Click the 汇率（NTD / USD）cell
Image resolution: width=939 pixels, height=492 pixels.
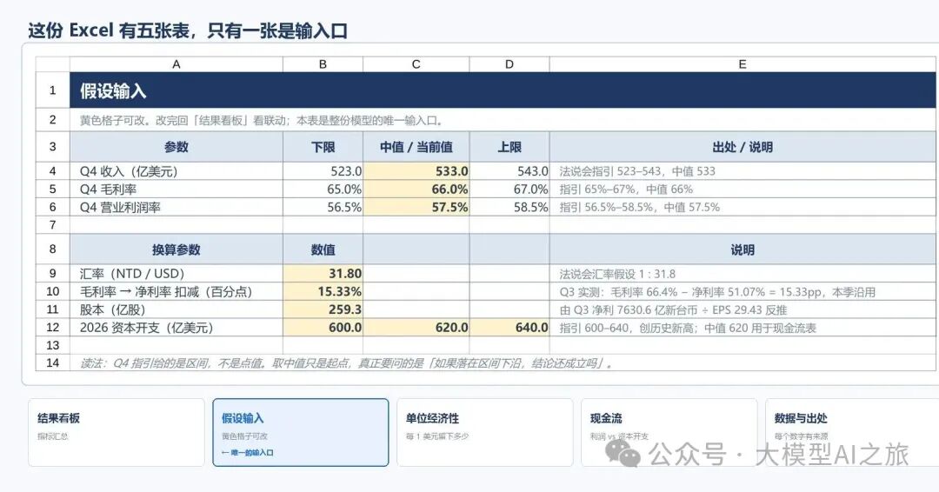pos(176,274)
